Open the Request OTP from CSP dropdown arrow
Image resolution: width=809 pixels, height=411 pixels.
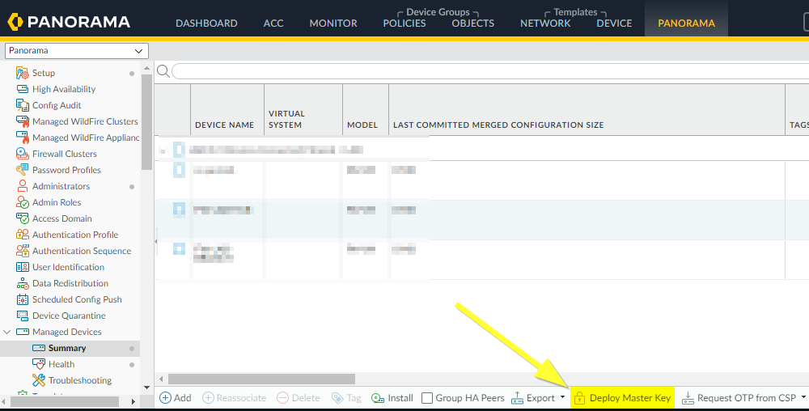[803, 397]
